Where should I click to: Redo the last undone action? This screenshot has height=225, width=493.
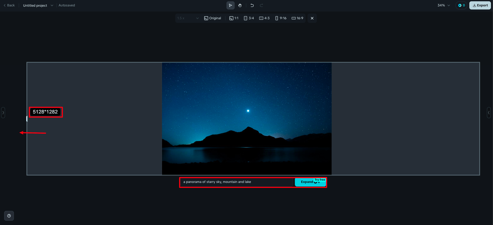click(261, 5)
